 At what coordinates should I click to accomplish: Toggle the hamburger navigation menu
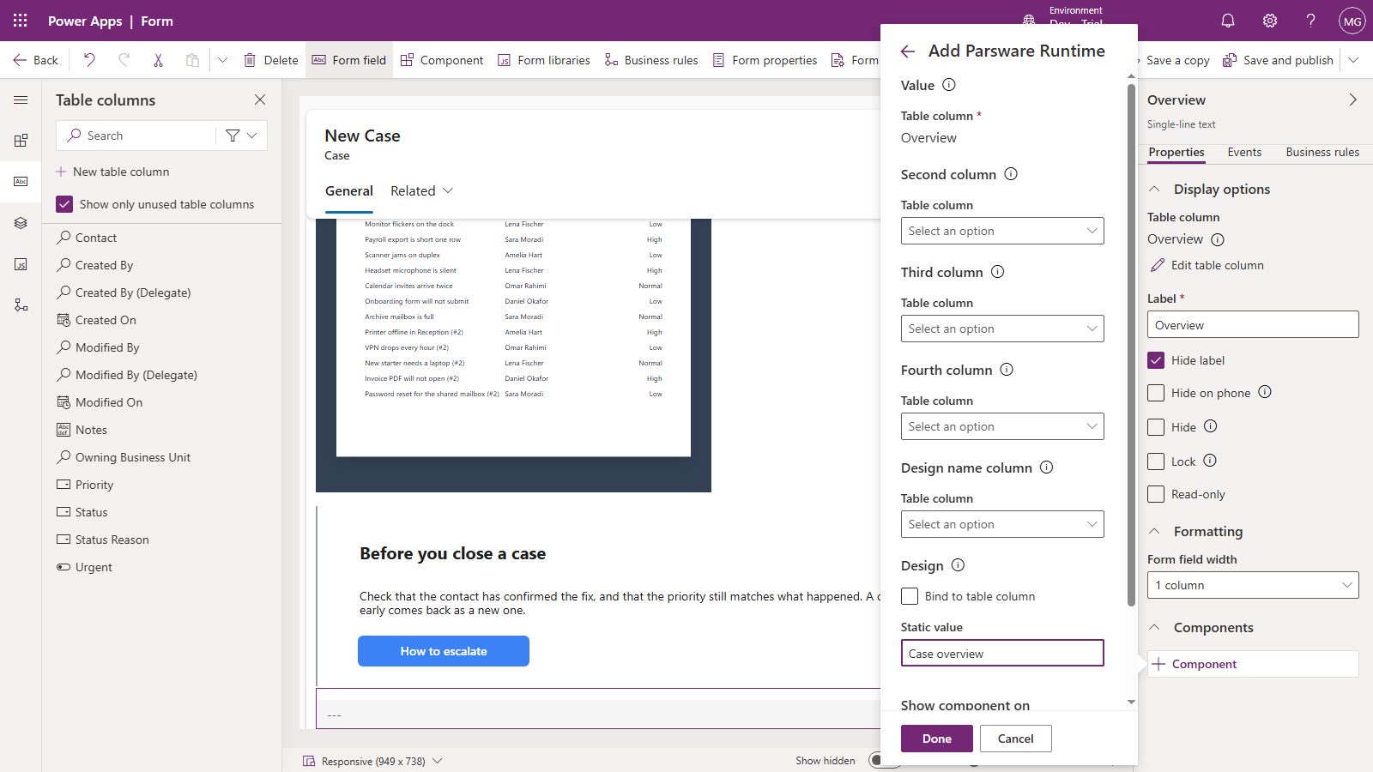pos(21,100)
